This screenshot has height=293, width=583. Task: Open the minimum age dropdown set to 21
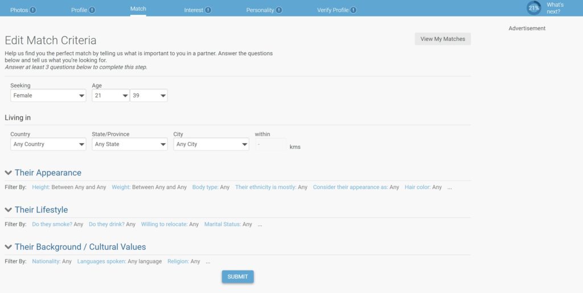110,96
